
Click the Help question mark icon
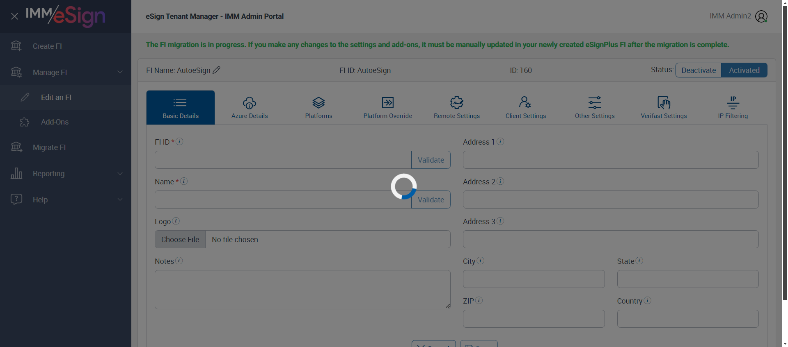click(x=16, y=200)
